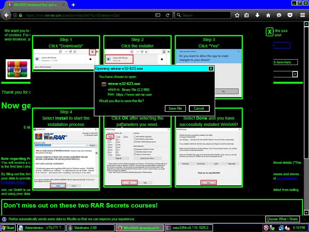Image resolution: width=309 pixels, height=232 pixels.
Task: Click the muted volume tray icon
Action: tap(288, 228)
